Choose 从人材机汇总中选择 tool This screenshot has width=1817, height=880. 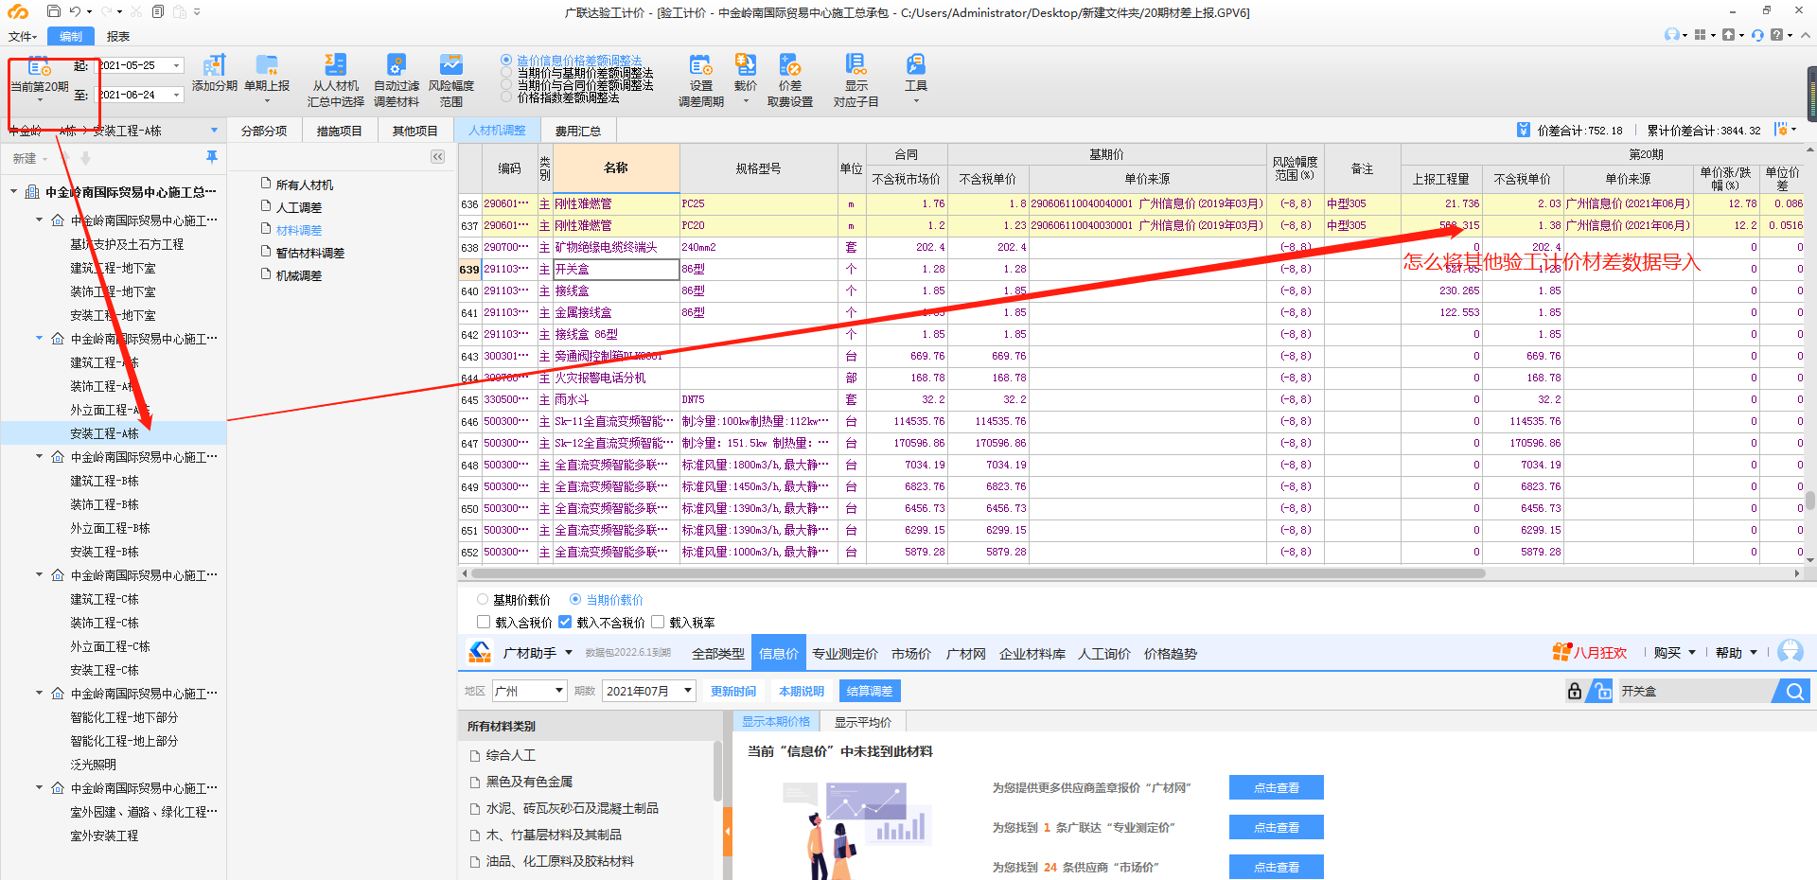pos(335,80)
